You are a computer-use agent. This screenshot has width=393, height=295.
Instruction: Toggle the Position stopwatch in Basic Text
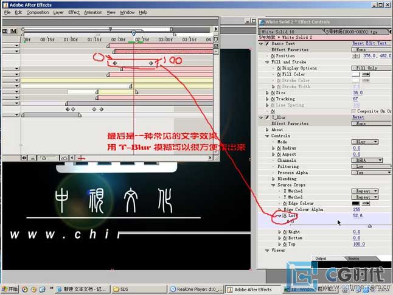pos(273,56)
